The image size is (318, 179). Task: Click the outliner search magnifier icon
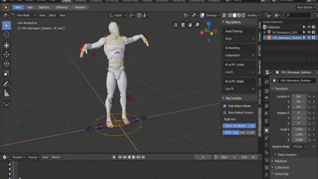click(288, 15)
